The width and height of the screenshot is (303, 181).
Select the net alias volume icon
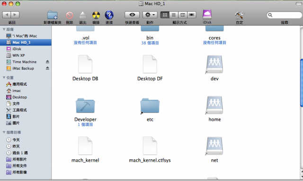pyautogui.click(x=214, y=146)
